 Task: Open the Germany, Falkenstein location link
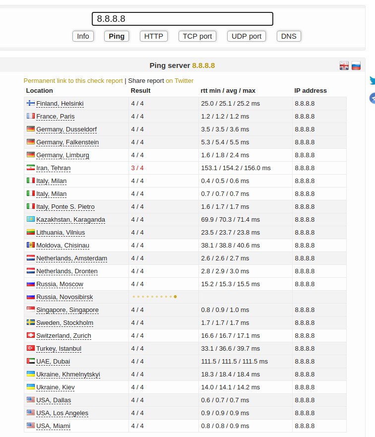pyautogui.click(x=67, y=142)
